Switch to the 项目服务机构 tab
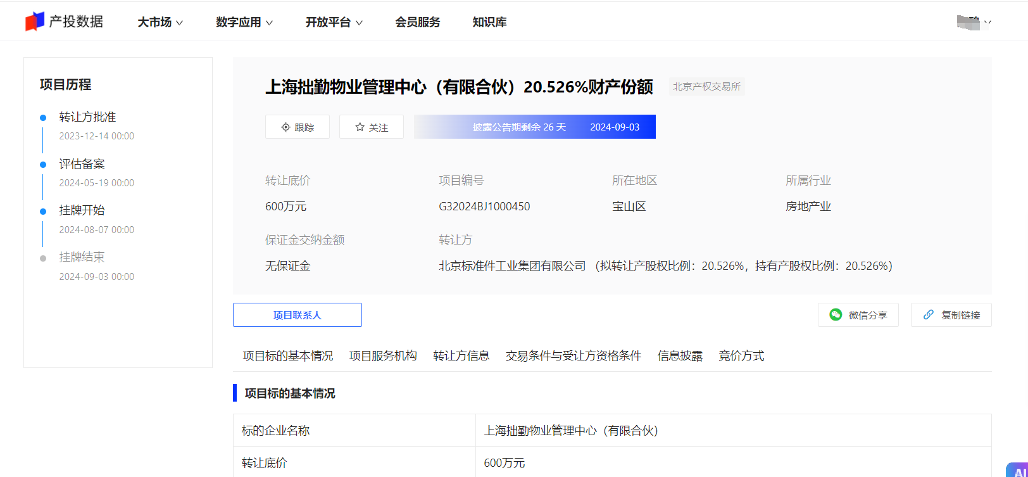 383,356
